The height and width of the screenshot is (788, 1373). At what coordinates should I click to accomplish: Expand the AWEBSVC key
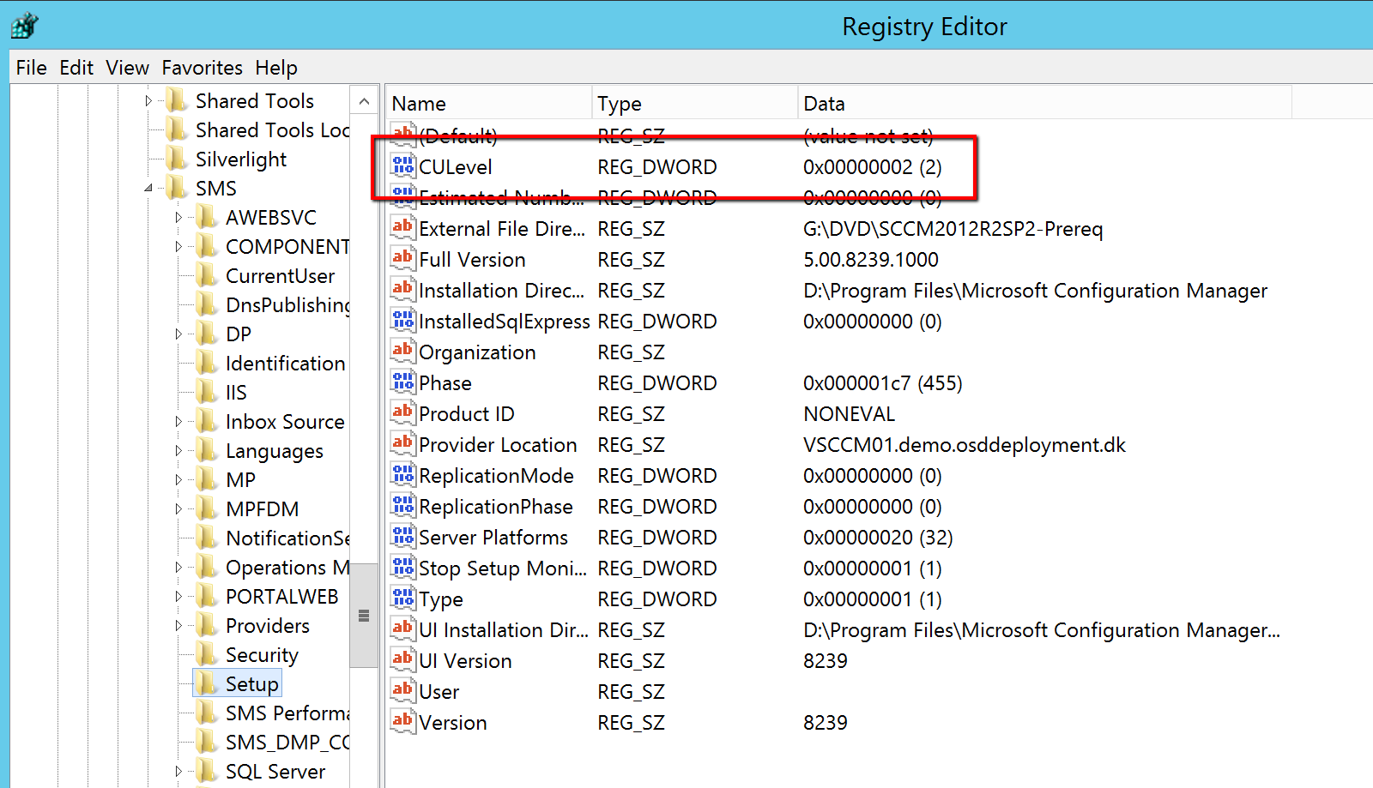(178, 218)
